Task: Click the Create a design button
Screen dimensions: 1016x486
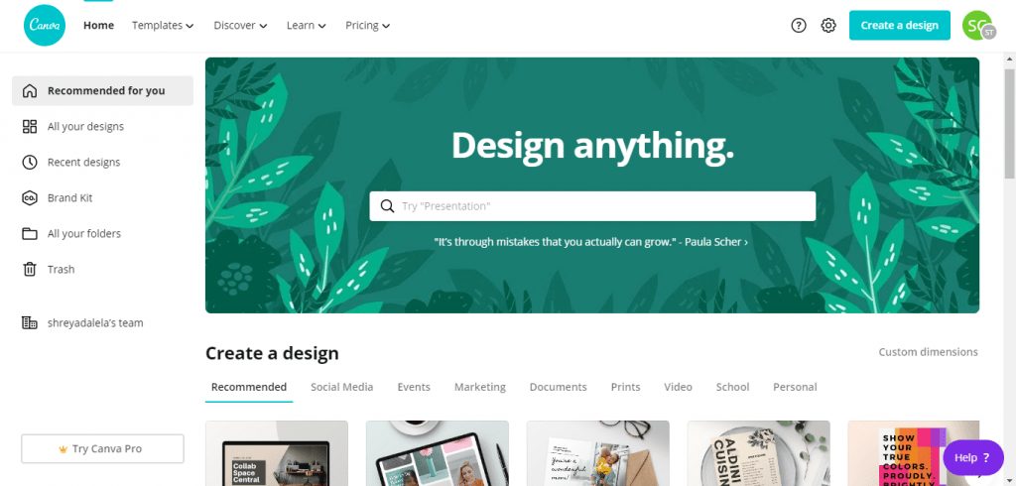Action: point(899,25)
